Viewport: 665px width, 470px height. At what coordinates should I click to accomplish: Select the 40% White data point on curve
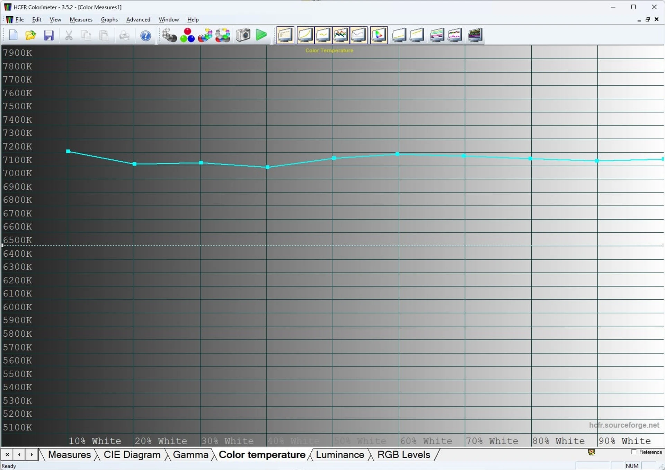267,167
